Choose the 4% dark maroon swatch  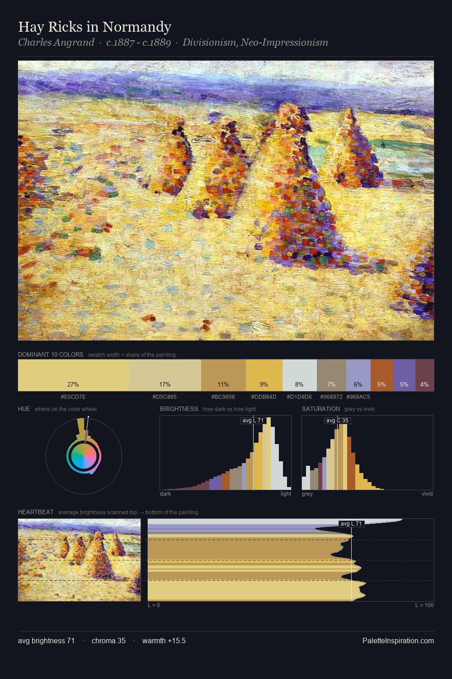[424, 375]
